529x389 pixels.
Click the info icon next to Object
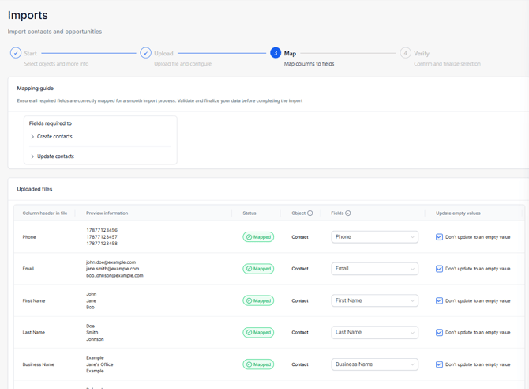point(310,213)
